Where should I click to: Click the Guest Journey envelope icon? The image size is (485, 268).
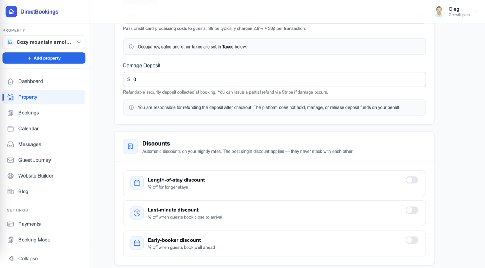pyautogui.click(x=10, y=160)
